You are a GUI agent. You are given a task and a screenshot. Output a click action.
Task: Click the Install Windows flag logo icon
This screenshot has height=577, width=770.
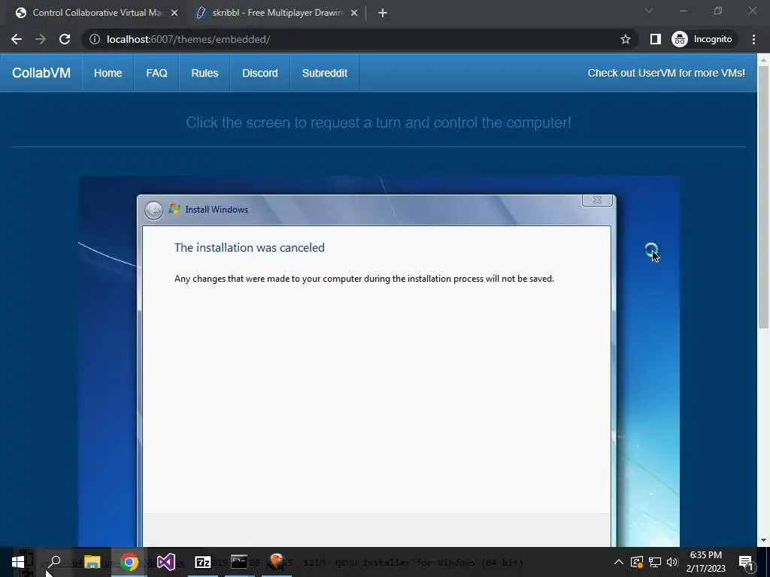pyautogui.click(x=174, y=210)
